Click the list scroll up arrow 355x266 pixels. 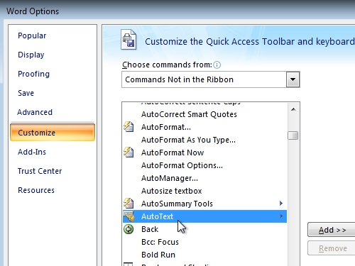(x=293, y=109)
